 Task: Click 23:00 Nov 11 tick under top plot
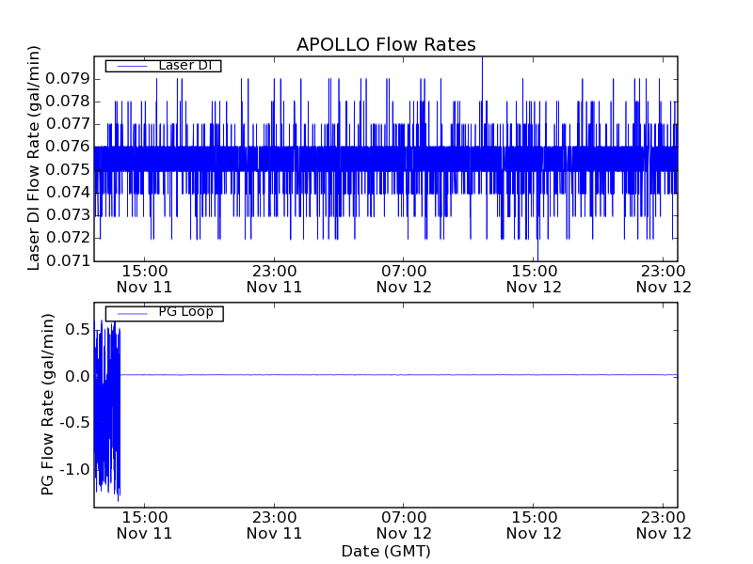click(x=274, y=279)
